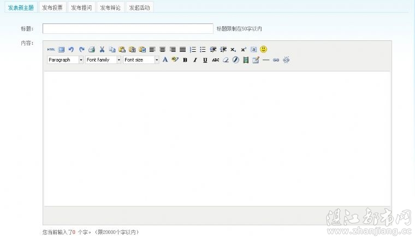This screenshot has height=240, width=415.
Task: Open the Font size dropdown
Action: [141, 60]
